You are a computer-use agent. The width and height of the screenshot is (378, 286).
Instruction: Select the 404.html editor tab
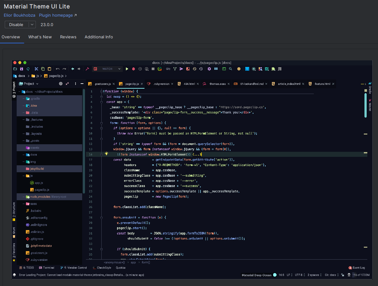[x=188, y=84]
